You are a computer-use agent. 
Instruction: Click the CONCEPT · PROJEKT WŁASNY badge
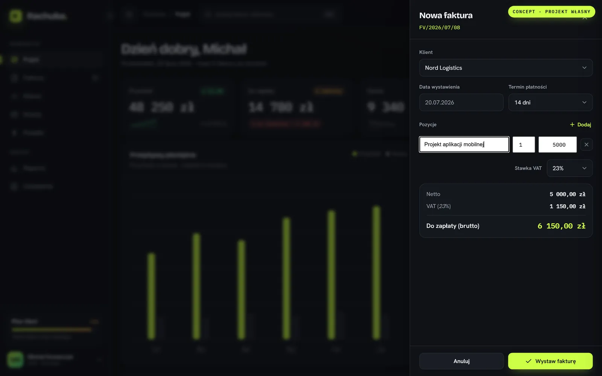pos(552,12)
